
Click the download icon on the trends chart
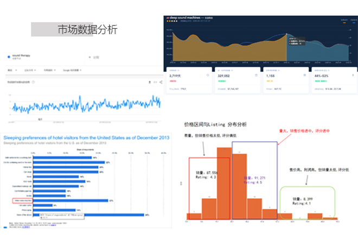pos(149,81)
